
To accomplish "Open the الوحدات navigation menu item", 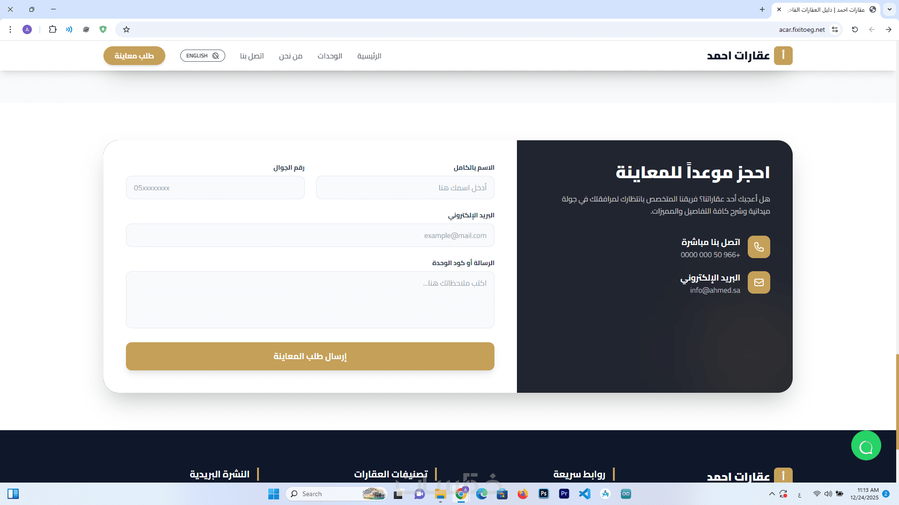I will 330,56.
